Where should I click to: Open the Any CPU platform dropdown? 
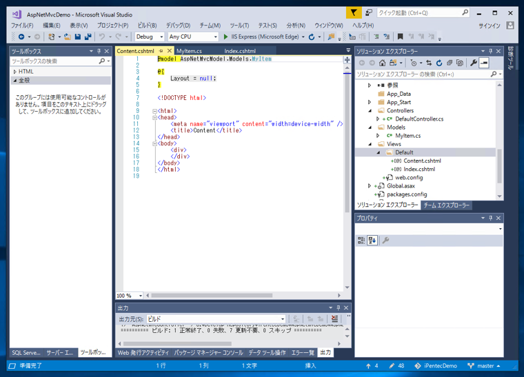coord(193,37)
